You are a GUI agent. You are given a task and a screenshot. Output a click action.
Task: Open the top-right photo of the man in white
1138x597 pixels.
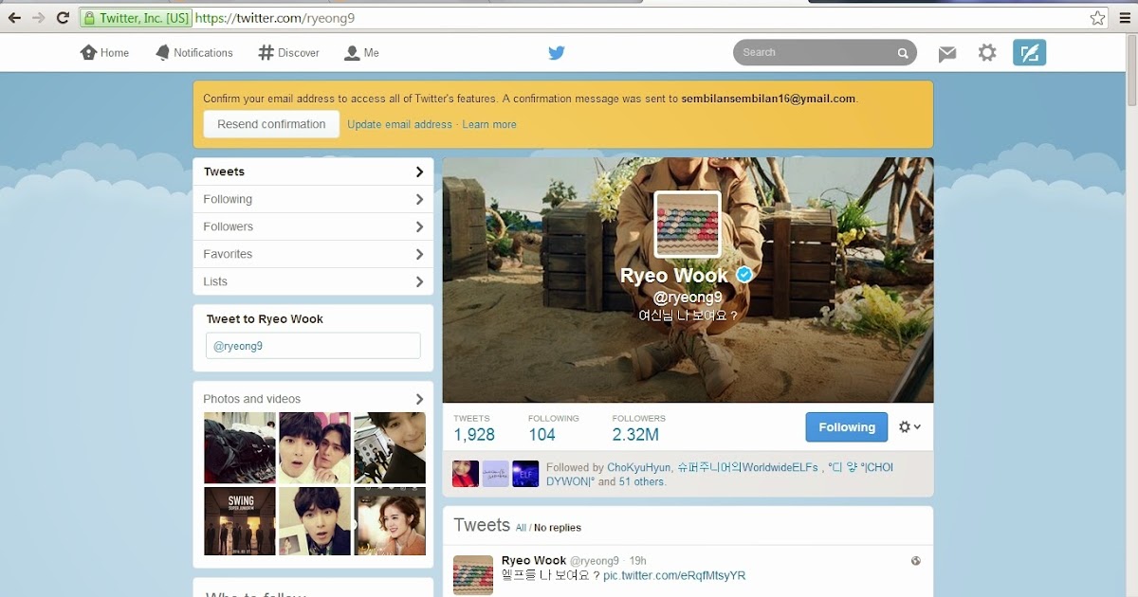tap(390, 447)
